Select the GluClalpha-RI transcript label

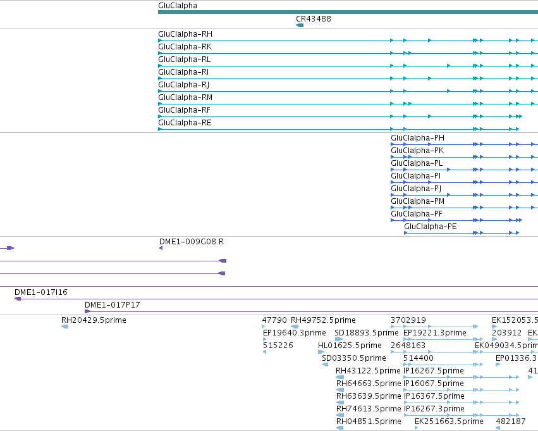[x=183, y=72]
